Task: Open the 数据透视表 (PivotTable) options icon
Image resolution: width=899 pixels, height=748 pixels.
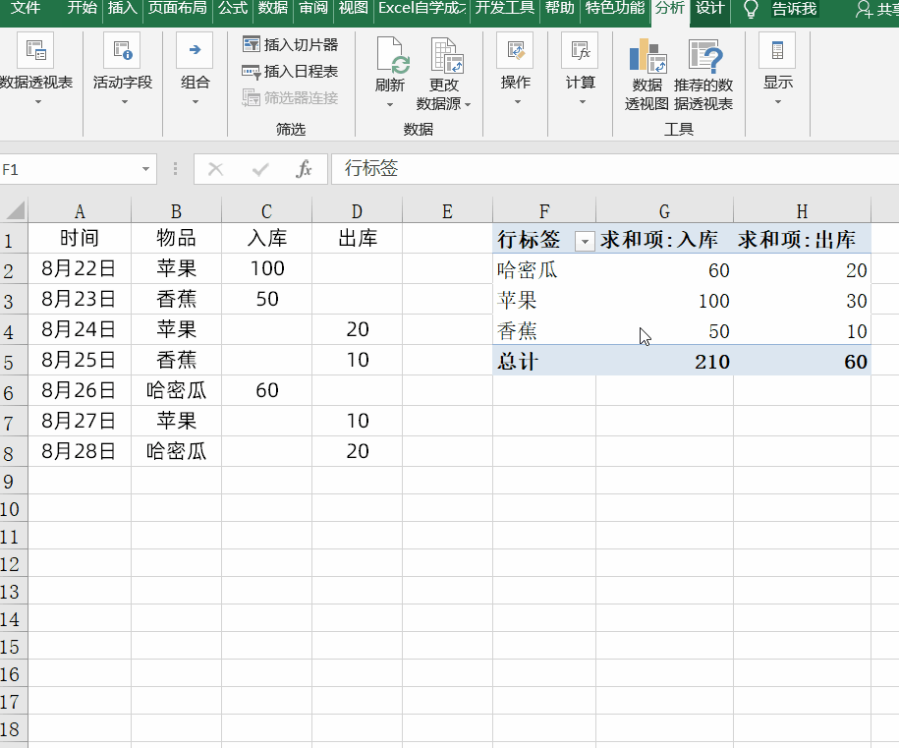Action: pyautogui.click(x=37, y=47)
